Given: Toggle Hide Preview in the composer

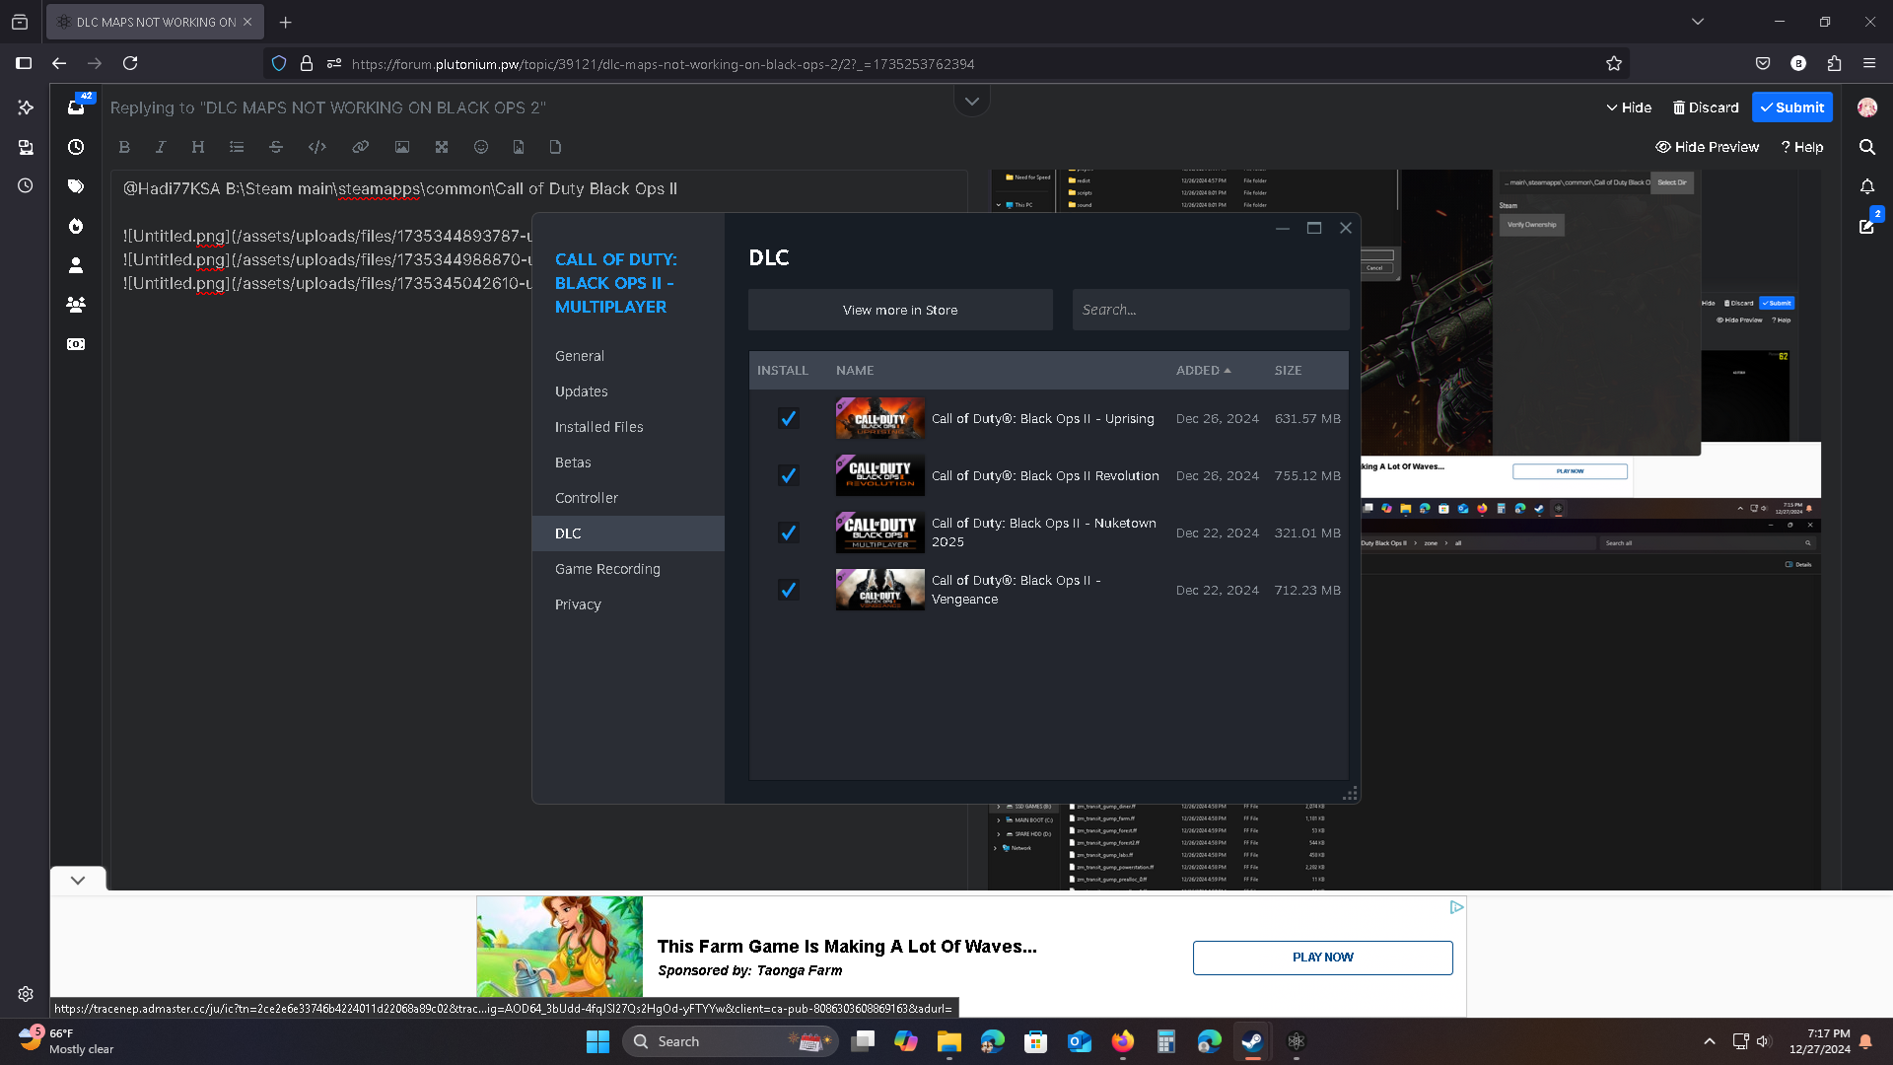Looking at the screenshot, I should coord(1707,147).
